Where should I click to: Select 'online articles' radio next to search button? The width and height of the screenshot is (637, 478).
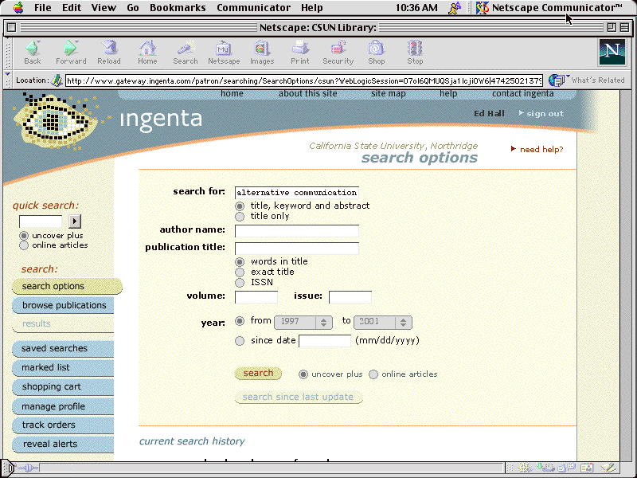click(373, 374)
